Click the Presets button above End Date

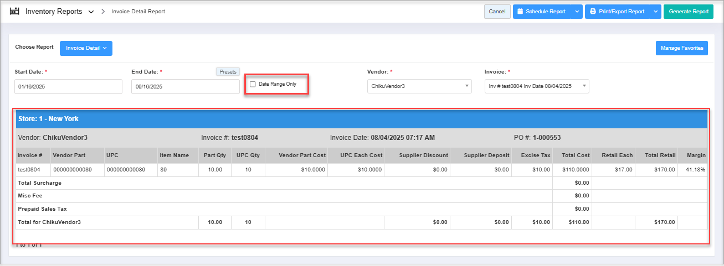pyautogui.click(x=227, y=71)
